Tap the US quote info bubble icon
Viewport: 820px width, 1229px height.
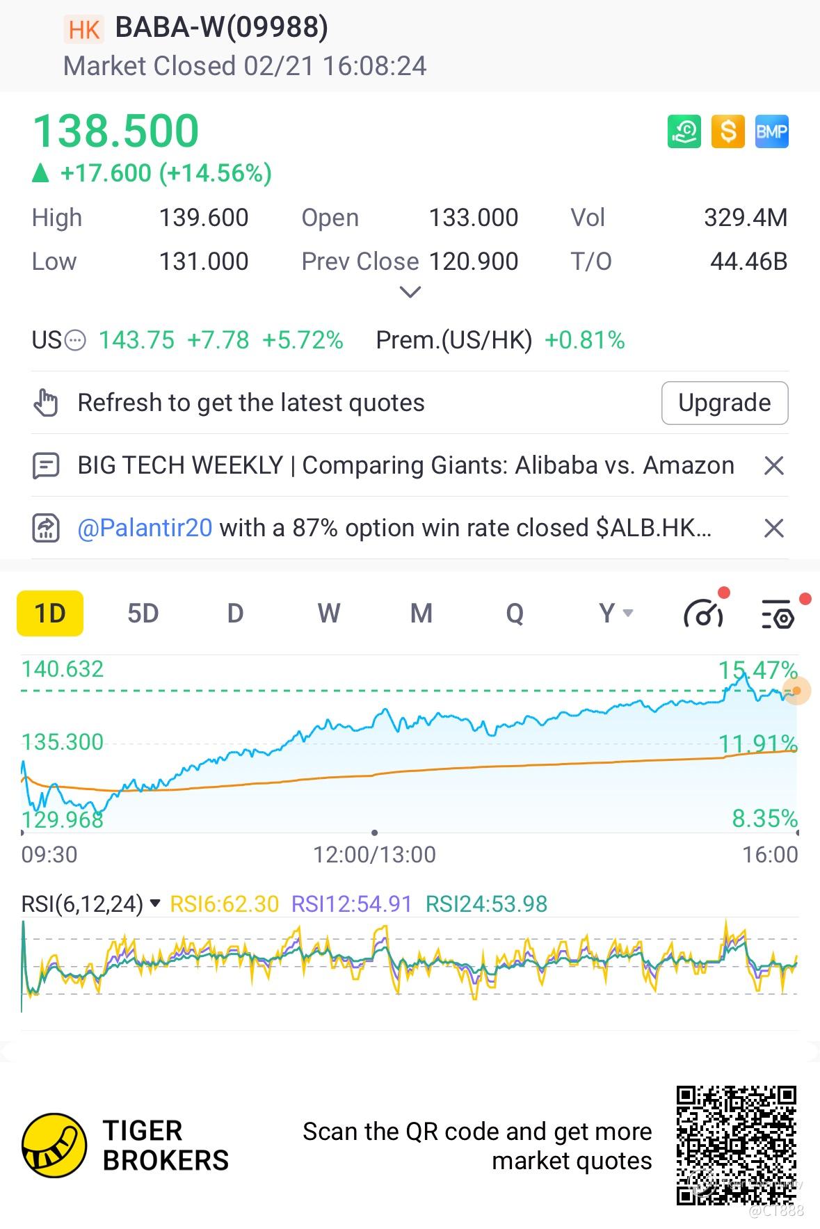[x=75, y=341]
